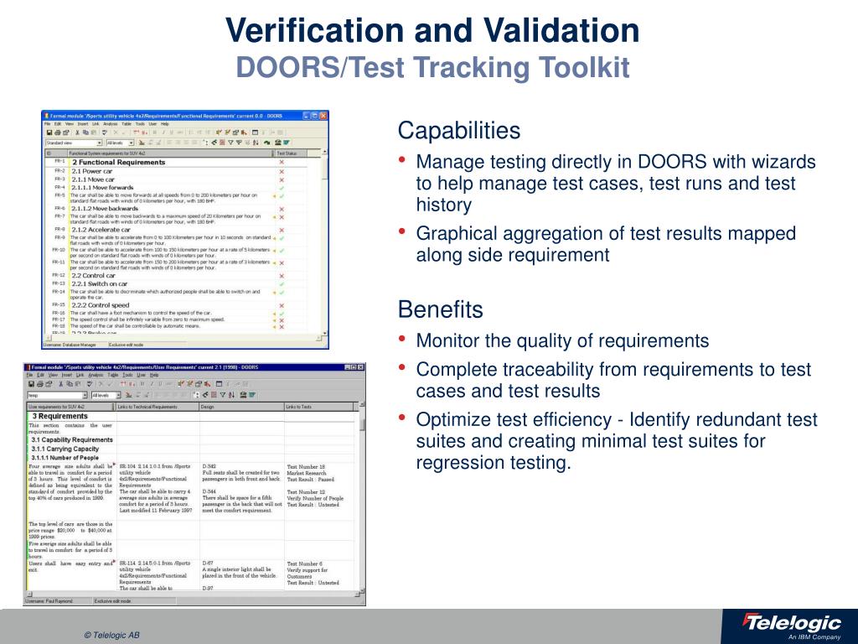The height and width of the screenshot is (644, 858).
Task: Click 'Test Number 6' cell text
Action: coord(305,563)
